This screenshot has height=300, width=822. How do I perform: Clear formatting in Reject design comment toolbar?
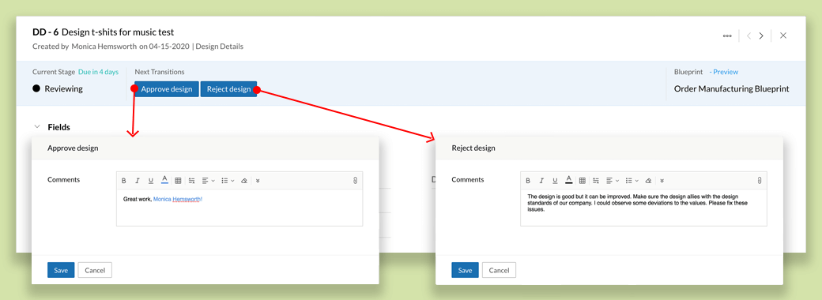click(648, 181)
